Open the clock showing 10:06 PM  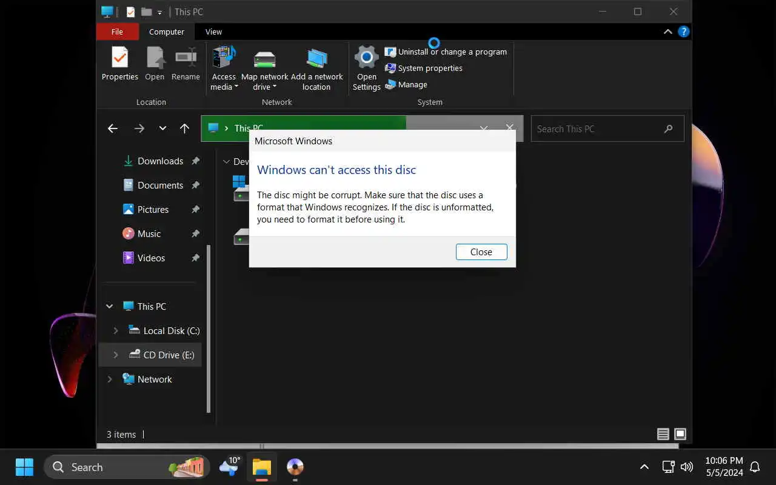coord(724,466)
